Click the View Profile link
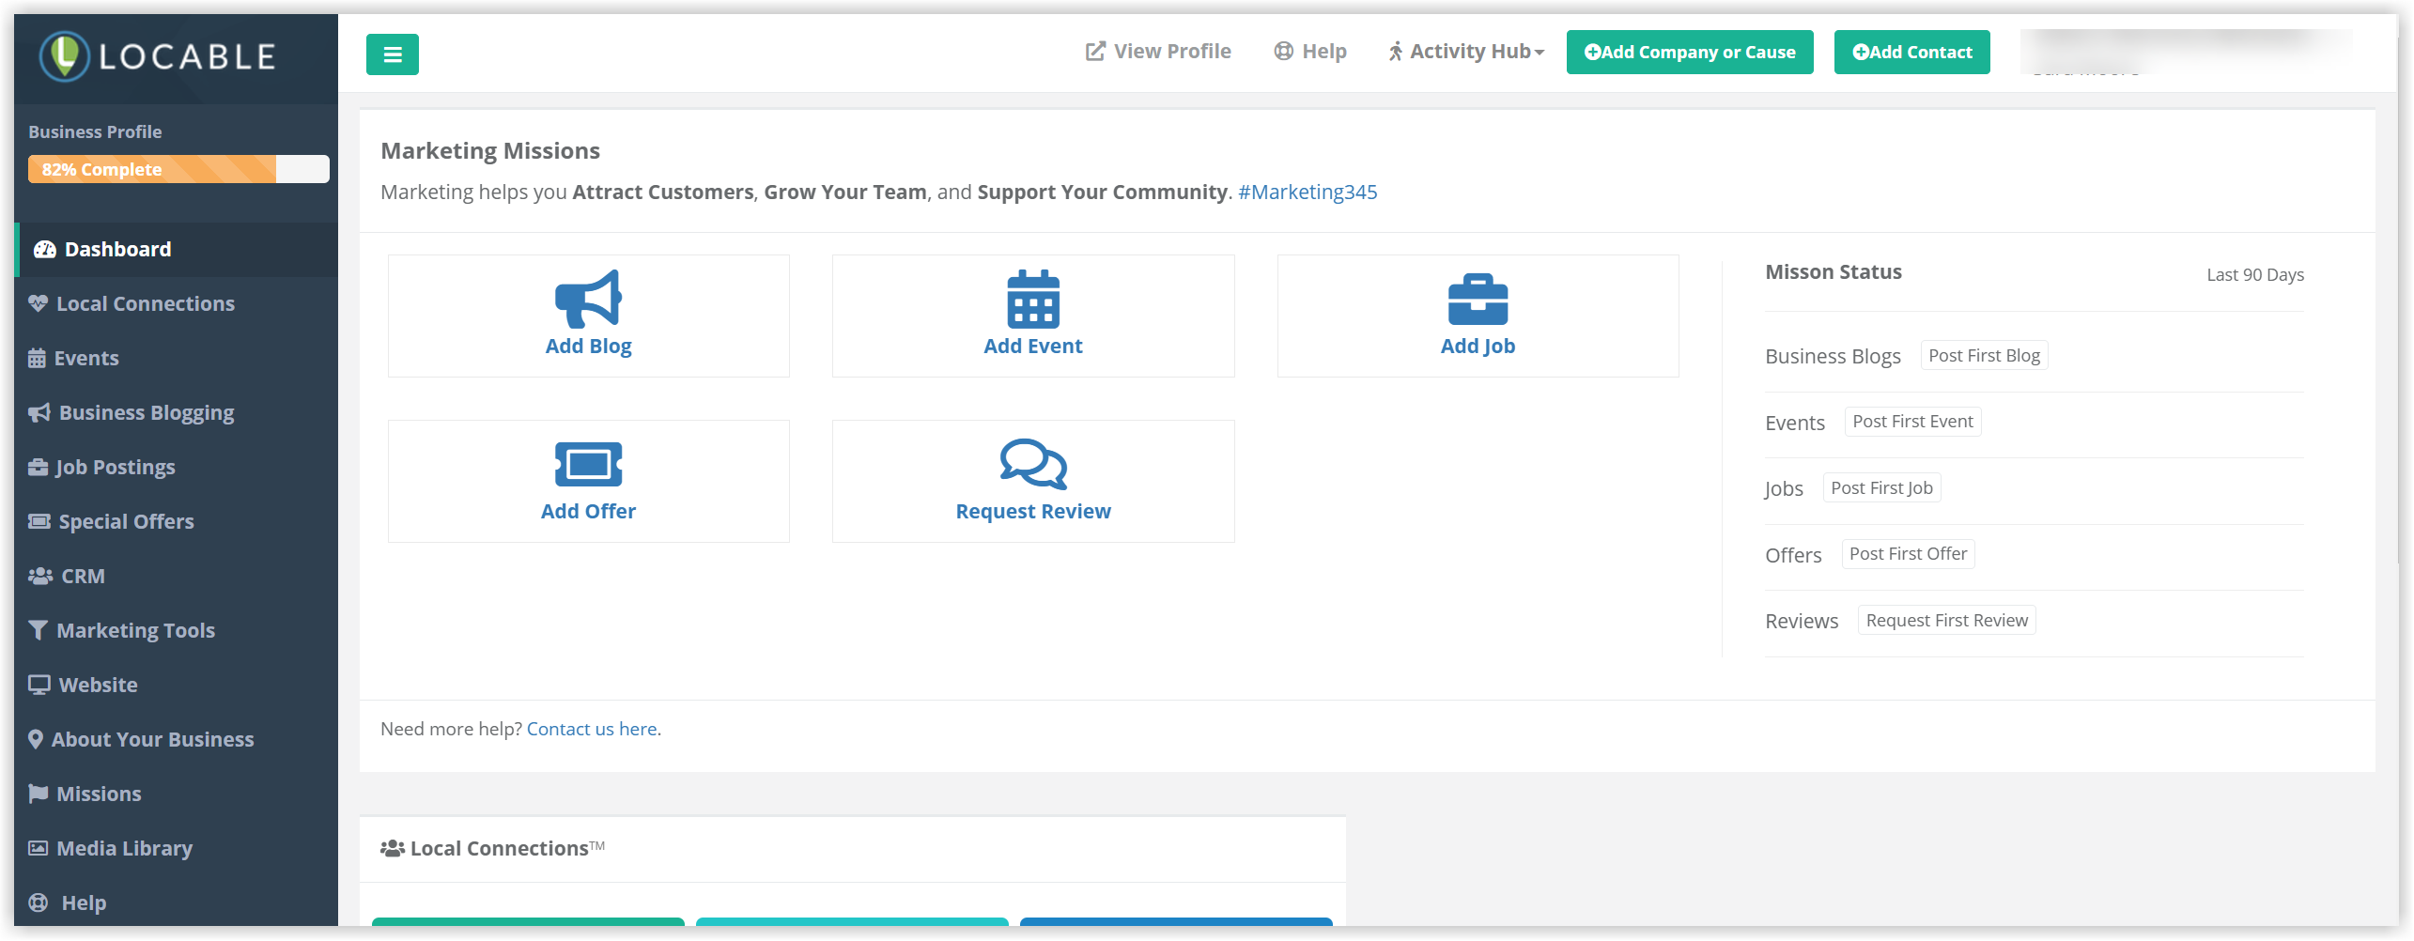This screenshot has width=2414, height=941. pos(1158,52)
